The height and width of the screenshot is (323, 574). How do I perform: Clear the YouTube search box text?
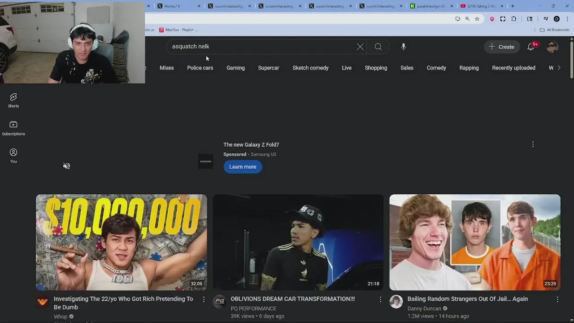pyautogui.click(x=360, y=47)
